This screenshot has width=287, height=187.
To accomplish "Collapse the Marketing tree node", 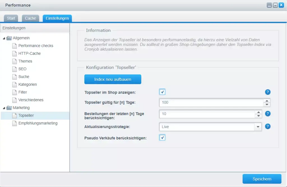I will [4, 108].
